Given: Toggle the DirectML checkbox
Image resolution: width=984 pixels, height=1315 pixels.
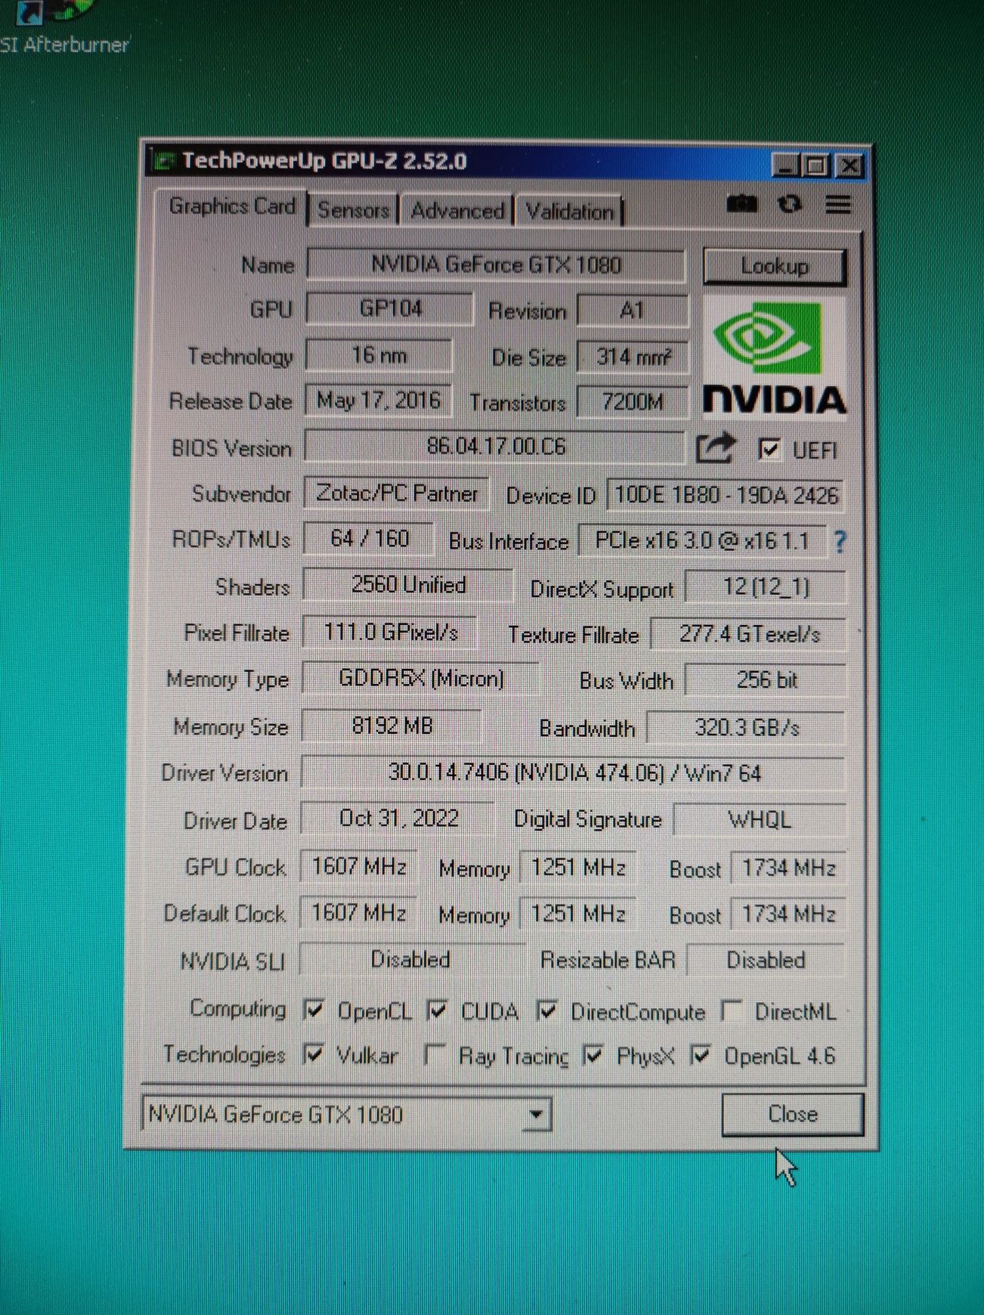Looking at the screenshot, I should click(731, 1010).
